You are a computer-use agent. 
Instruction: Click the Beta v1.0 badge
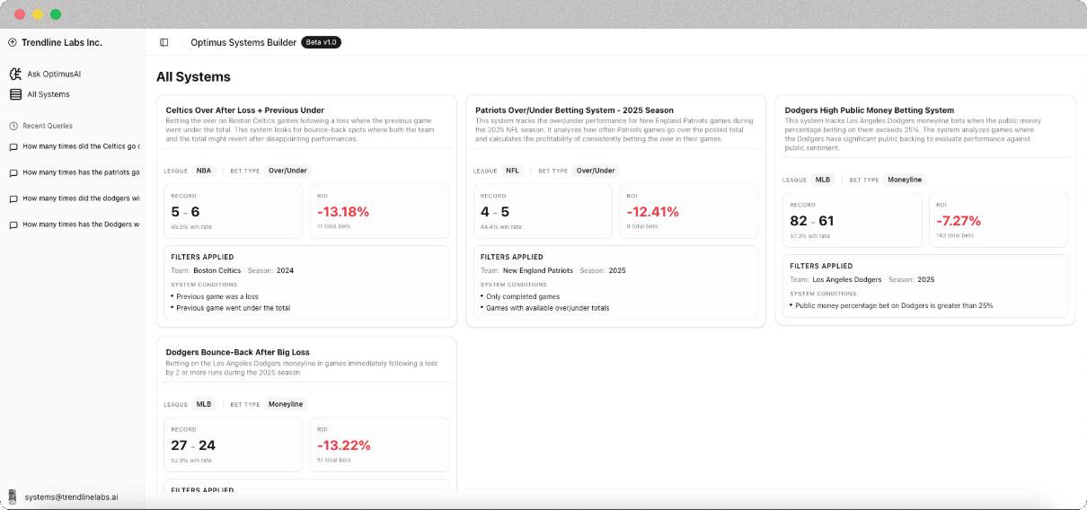pos(321,42)
